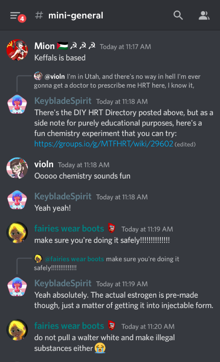Tap the hashtag icon beside mini-general
Image resolution: width=220 pixels, height=362 pixels.
pyautogui.click(x=39, y=15)
